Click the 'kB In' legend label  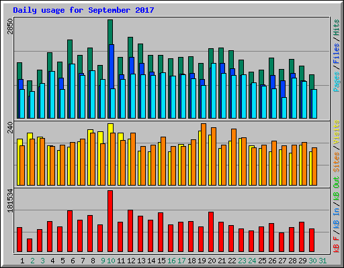click(x=337, y=218)
